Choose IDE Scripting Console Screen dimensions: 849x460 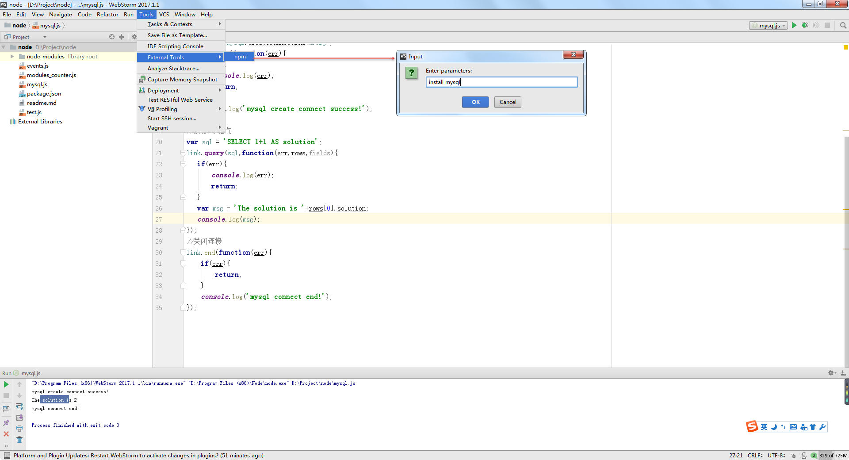(181, 46)
